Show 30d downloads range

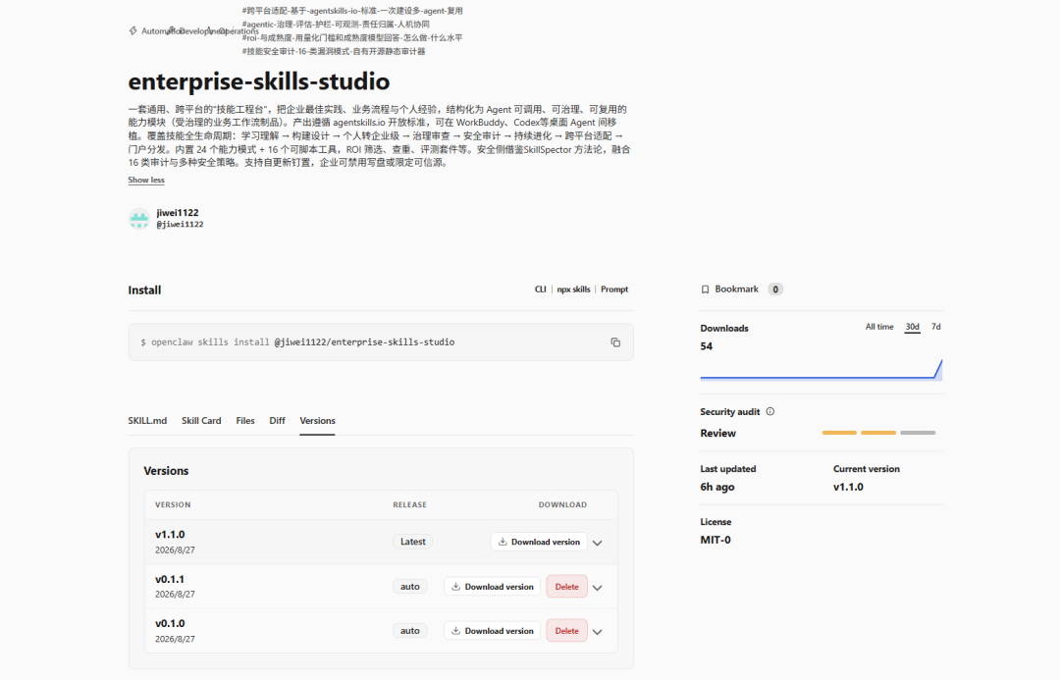913,327
